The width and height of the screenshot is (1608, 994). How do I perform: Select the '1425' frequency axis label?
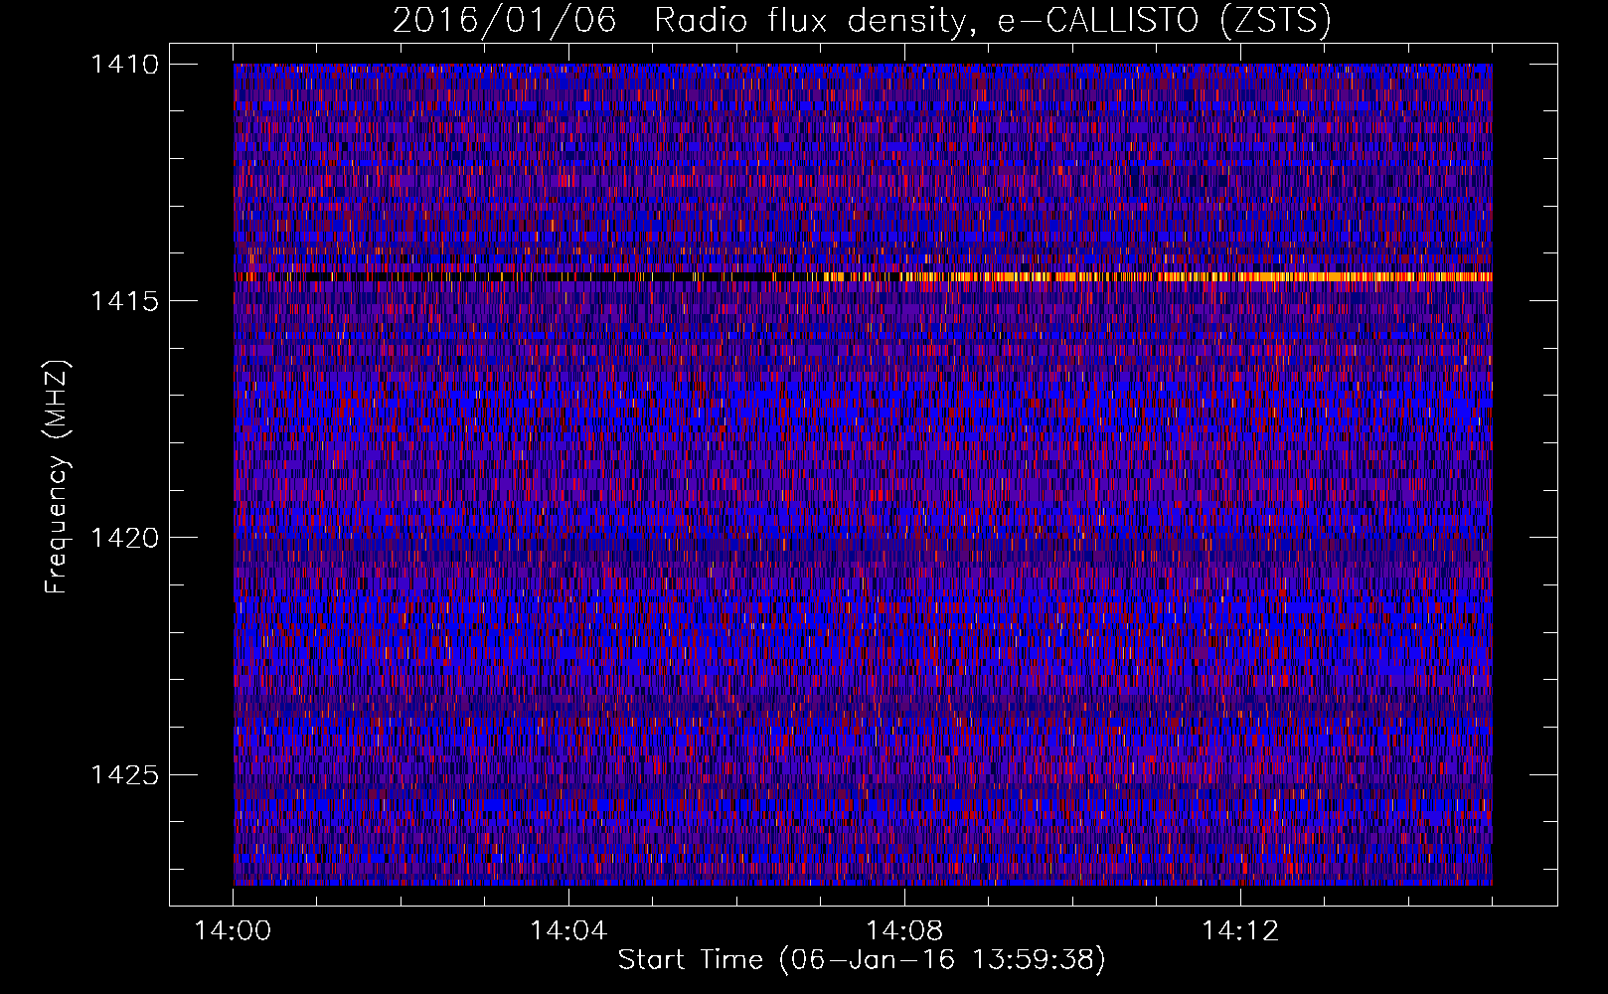point(123,774)
